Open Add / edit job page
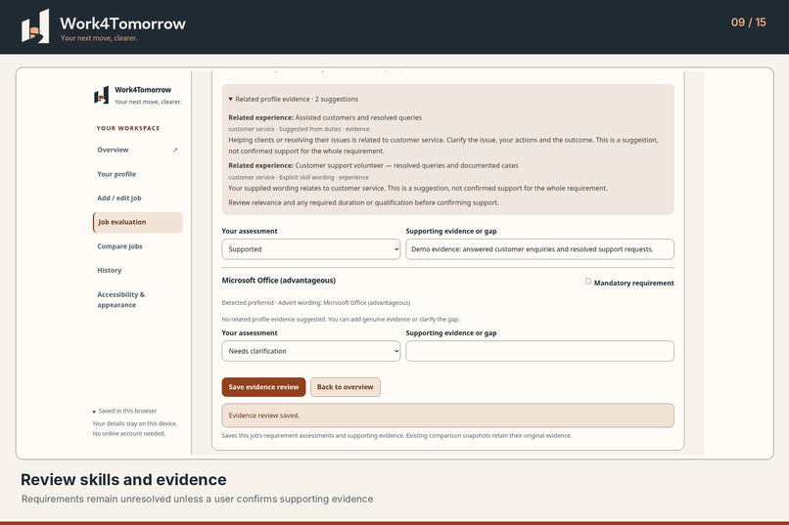Screen dimensions: 789x525 [137, 197]
